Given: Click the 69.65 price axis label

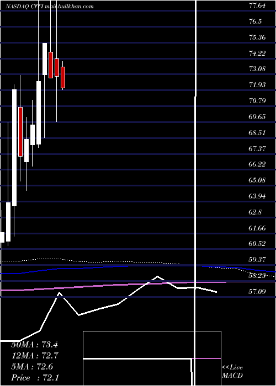Looking at the screenshot, I should tap(257, 117).
